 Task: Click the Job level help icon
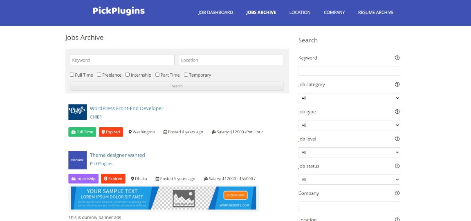[397, 139]
